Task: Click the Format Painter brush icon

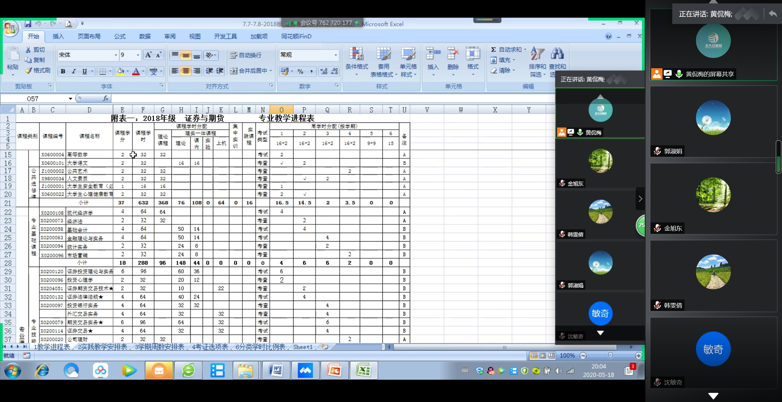Action: [29, 71]
